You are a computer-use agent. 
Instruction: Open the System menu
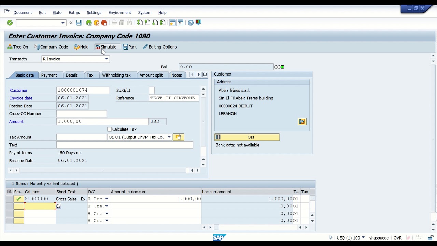(x=145, y=13)
